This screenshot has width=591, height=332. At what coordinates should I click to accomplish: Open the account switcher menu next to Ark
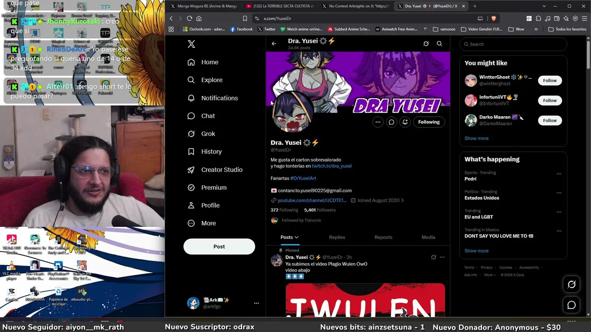coord(256,303)
